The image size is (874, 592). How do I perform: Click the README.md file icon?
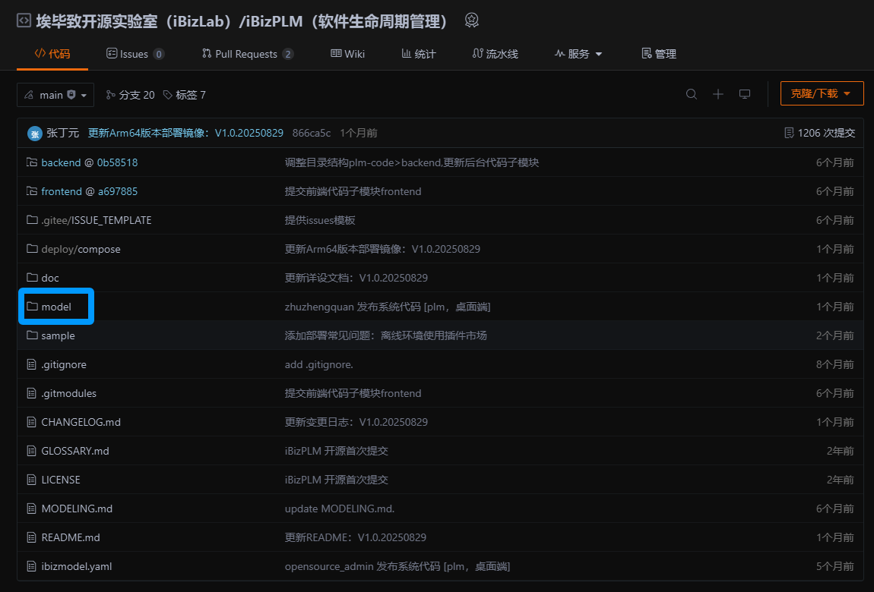32,537
